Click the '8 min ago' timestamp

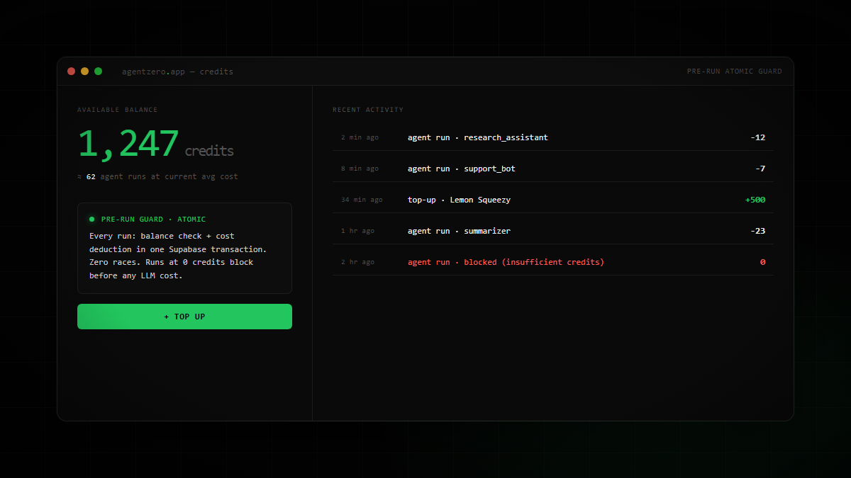pos(360,169)
